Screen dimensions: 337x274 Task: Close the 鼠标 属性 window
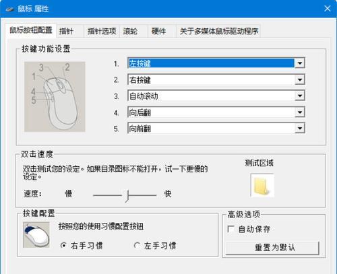tap(328, 9)
